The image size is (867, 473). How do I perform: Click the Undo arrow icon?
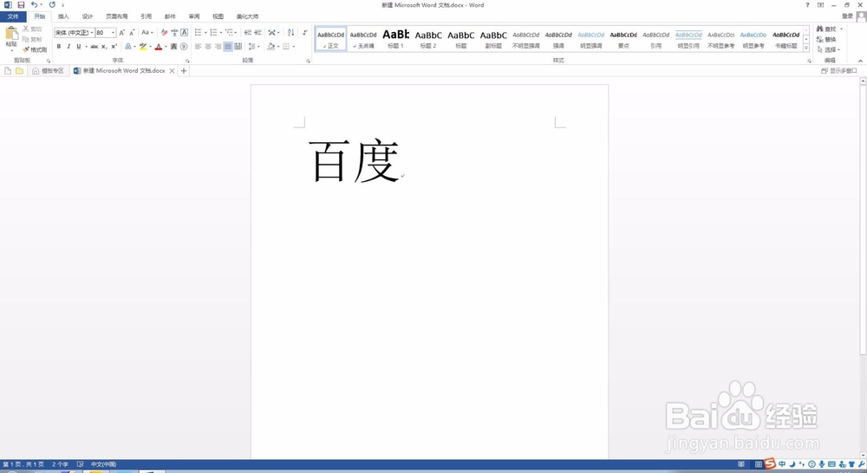(x=35, y=4)
